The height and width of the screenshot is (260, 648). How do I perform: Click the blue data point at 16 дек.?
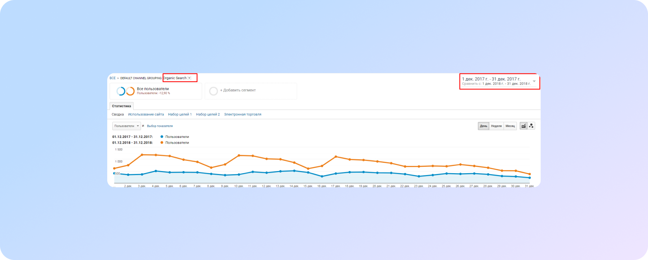tap(322, 176)
